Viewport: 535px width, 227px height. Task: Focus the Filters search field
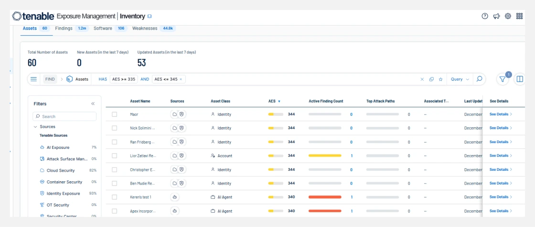(64, 116)
